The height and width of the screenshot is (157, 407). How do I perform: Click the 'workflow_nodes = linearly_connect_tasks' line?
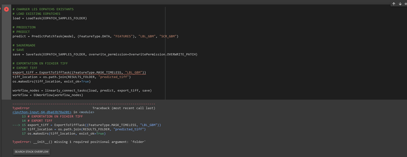[x=82, y=90]
